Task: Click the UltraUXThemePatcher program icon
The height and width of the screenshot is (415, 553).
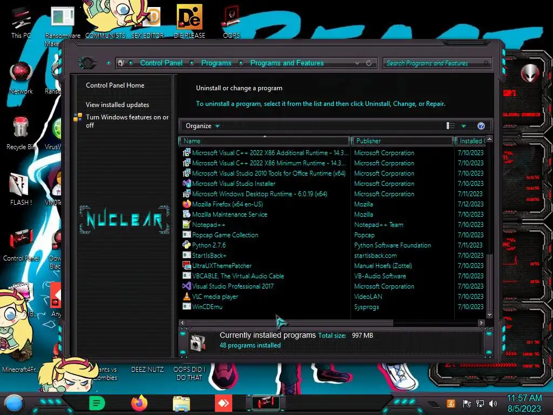Action: [x=186, y=266]
